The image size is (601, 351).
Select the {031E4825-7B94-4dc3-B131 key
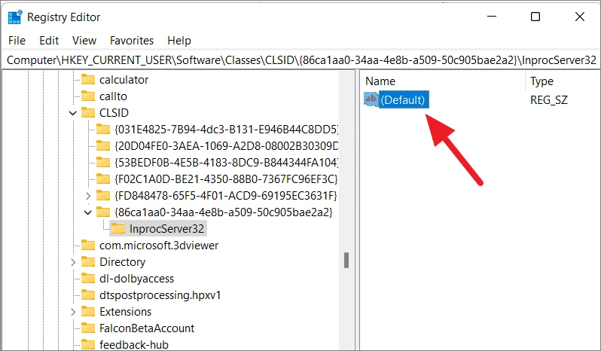227,129
